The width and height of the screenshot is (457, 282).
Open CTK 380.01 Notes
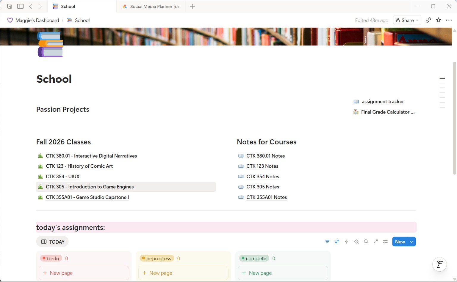click(x=266, y=156)
